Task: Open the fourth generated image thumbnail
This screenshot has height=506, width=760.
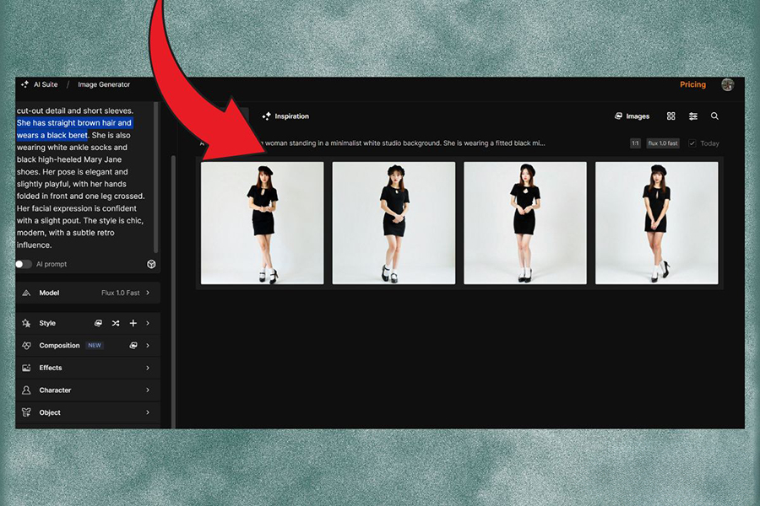Action: 657,223
